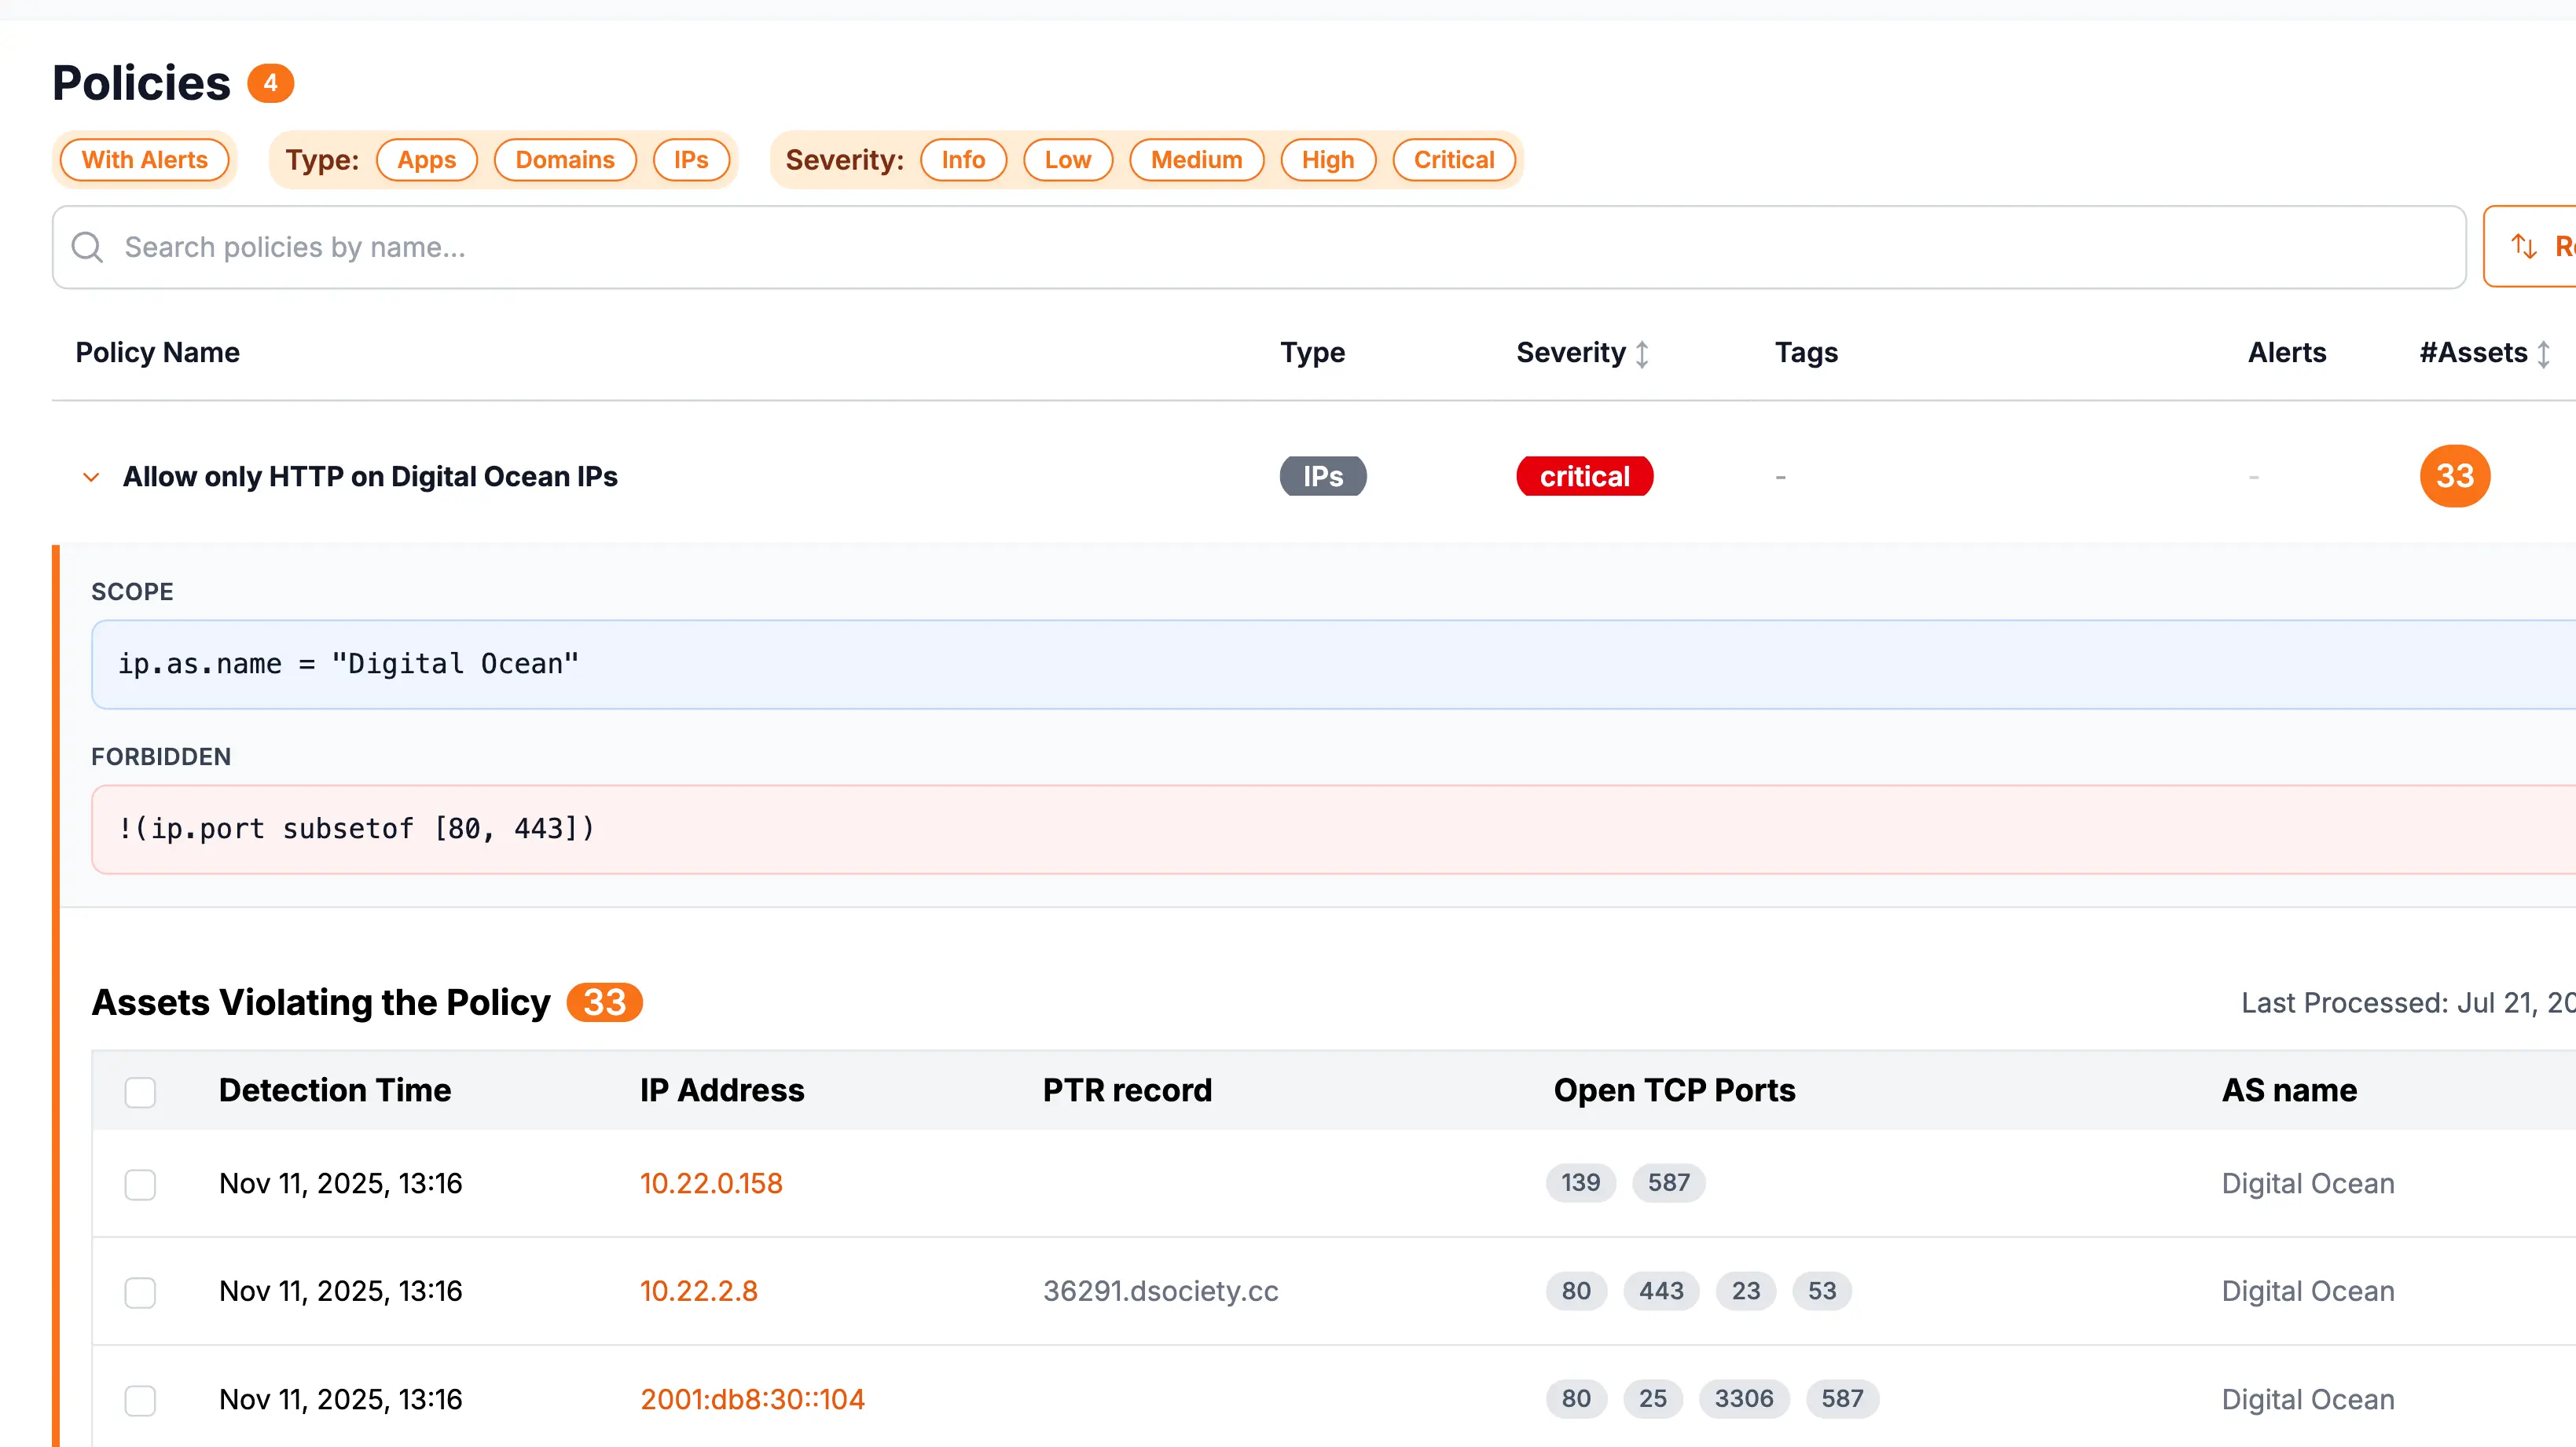Click the Policies count badge 4
Image resolution: width=2576 pixels, height=1447 pixels.
click(270, 83)
